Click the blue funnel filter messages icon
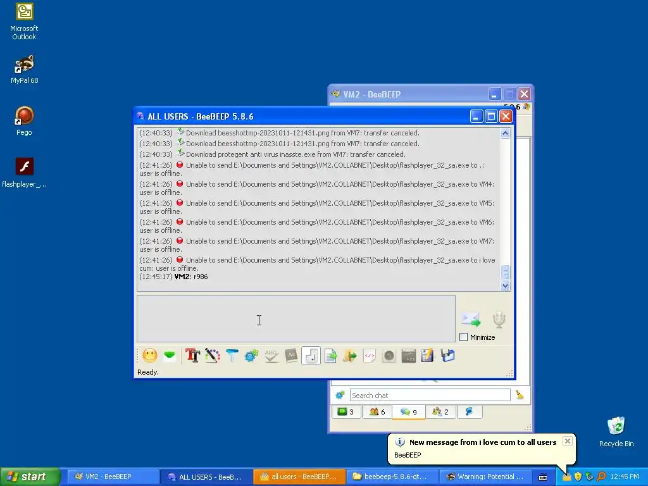The height and width of the screenshot is (486, 648). [x=232, y=356]
